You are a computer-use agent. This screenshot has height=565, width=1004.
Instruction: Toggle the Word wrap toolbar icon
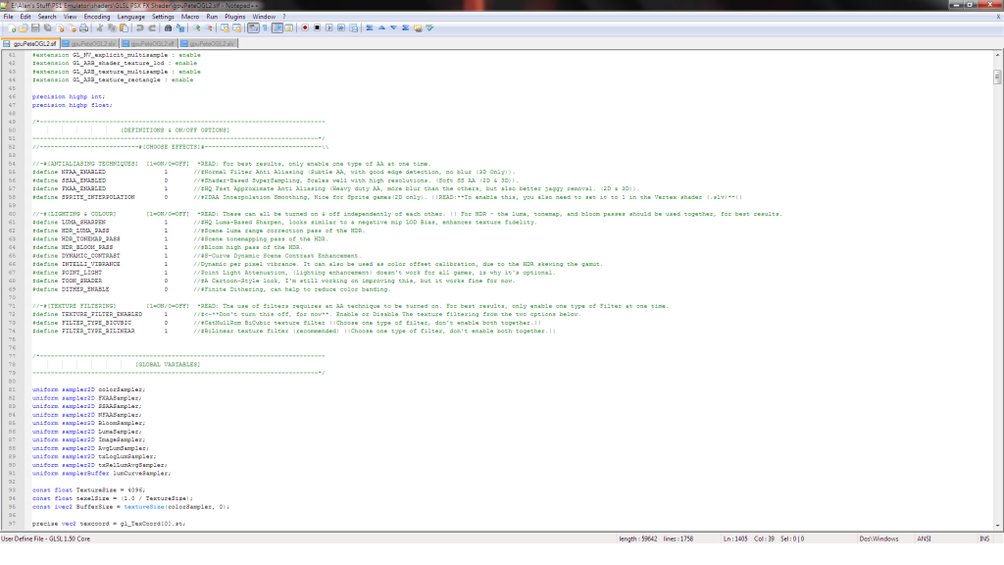click(253, 28)
